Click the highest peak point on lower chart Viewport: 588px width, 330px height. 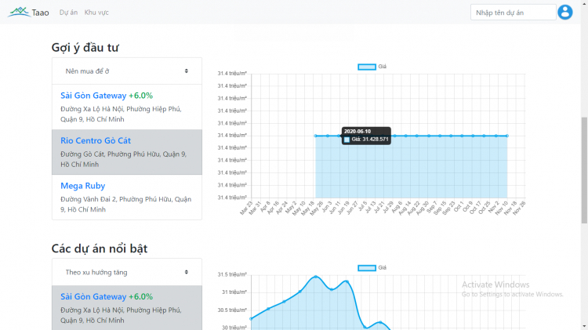pyautogui.click(x=316, y=277)
